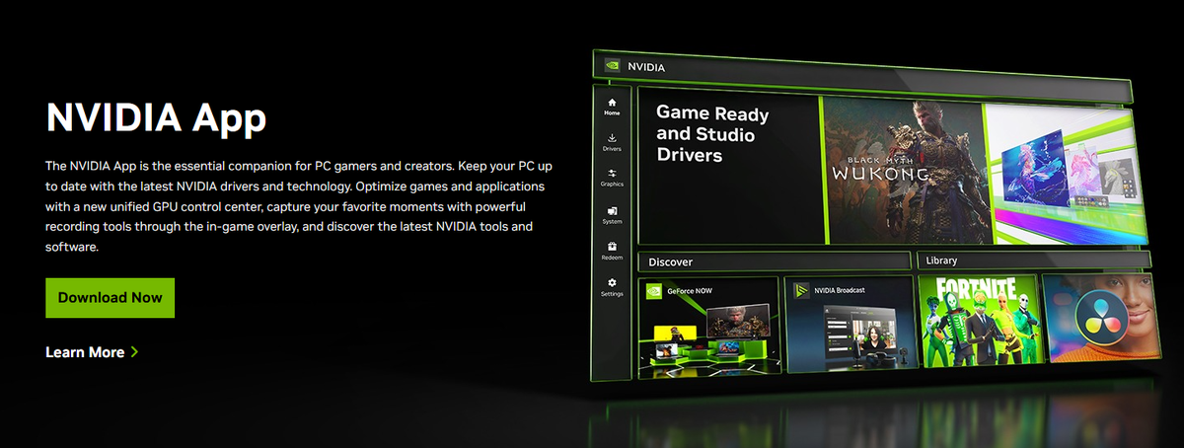Open the NVIDIA Broadcast discover card
1184x448 pixels.
pyautogui.click(x=850, y=324)
